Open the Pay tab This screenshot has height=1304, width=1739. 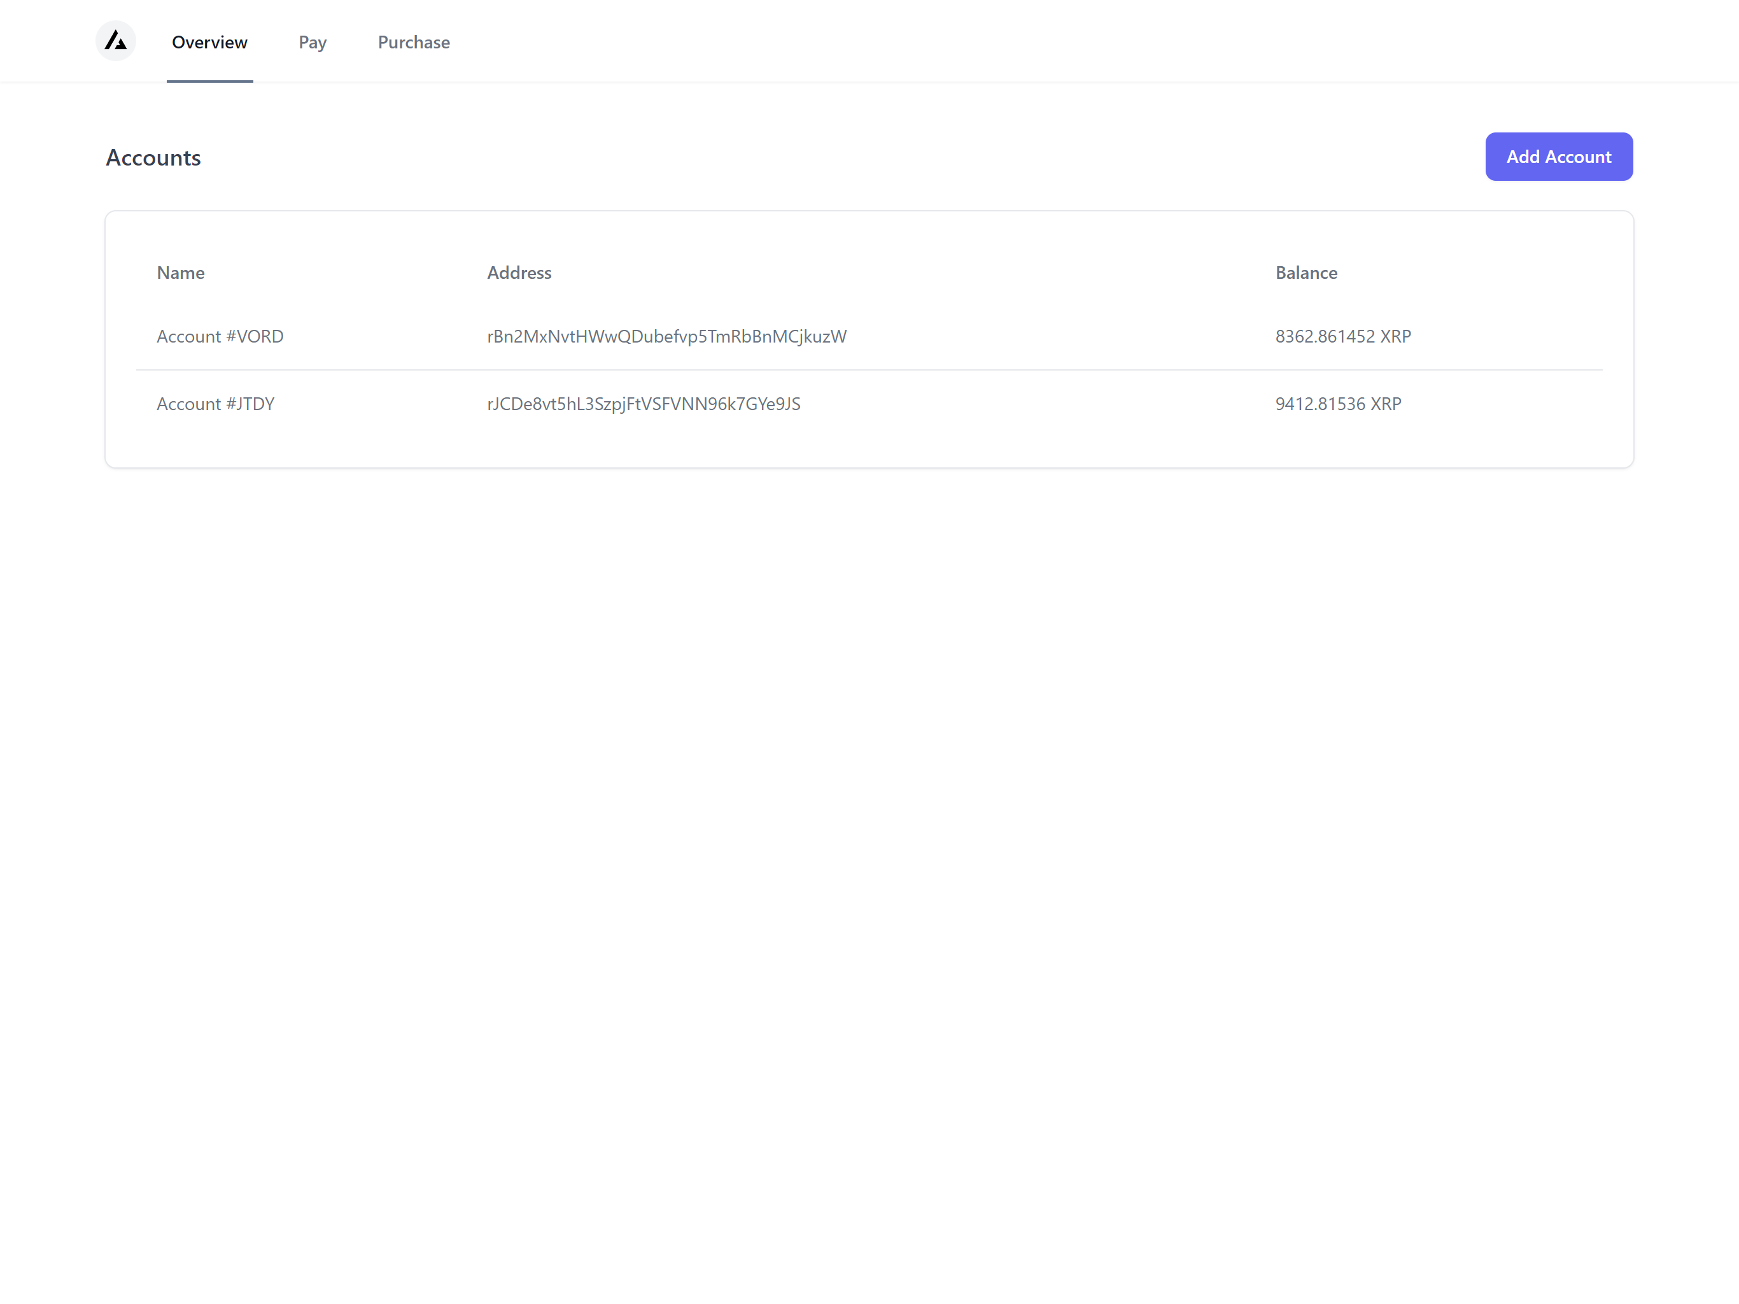pyautogui.click(x=312, y=43)
